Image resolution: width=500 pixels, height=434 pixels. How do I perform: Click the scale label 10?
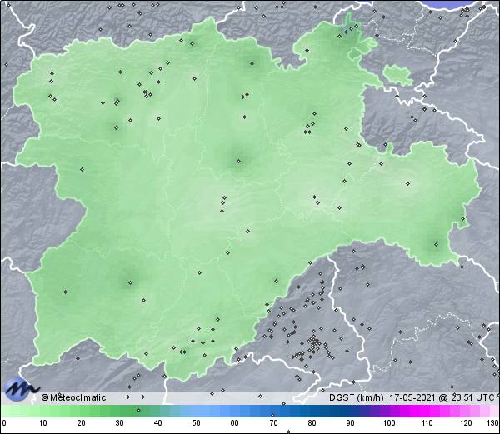click(x=43, y=423)
